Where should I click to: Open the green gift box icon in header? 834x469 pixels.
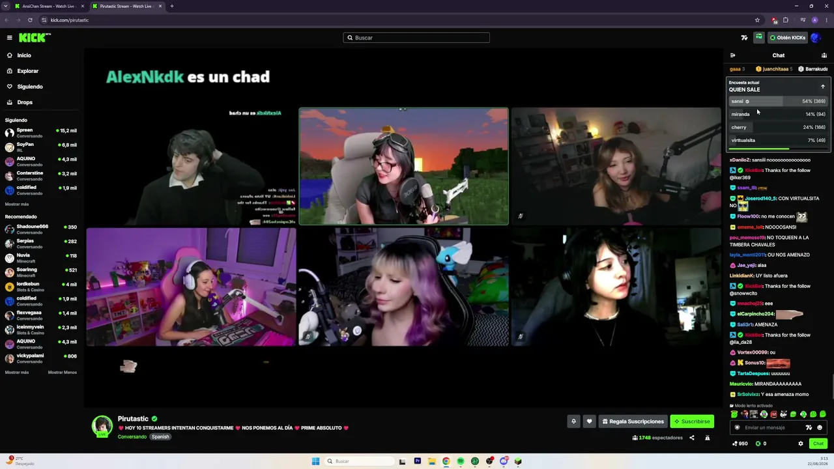click(x=758, y=37)
